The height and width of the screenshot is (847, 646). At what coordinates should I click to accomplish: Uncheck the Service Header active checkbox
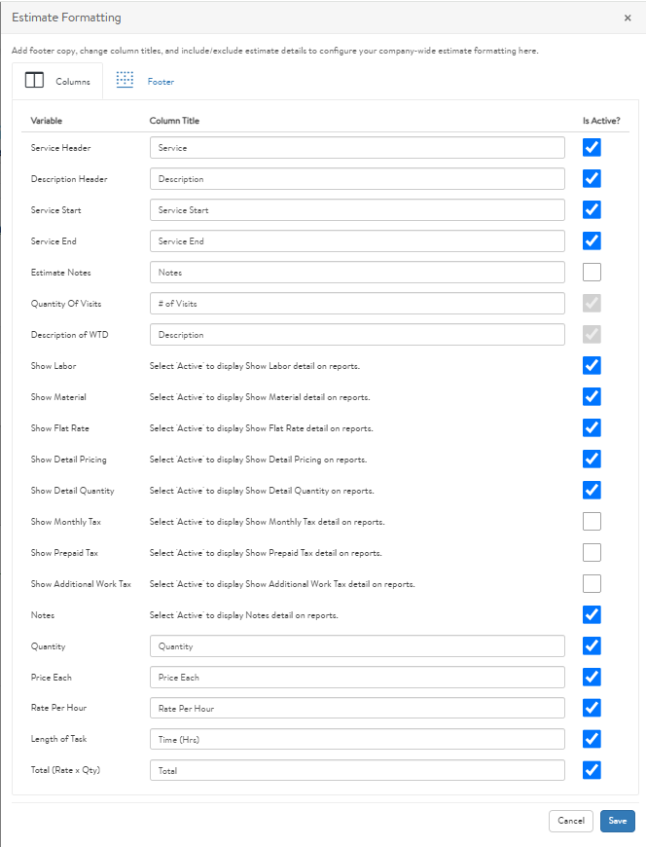tap(592, 147)
